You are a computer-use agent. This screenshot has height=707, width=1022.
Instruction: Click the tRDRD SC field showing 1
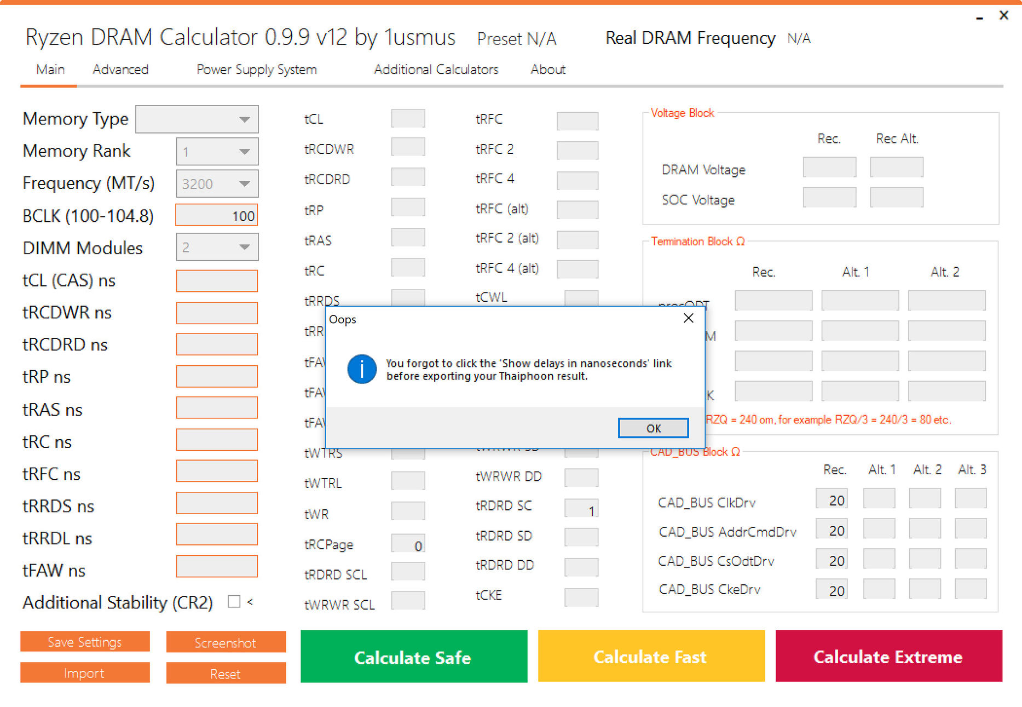tap(581, 508)
